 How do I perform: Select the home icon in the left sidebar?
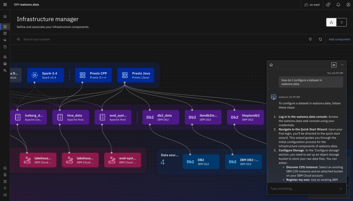pyautogui.click(x=5, y=16)
